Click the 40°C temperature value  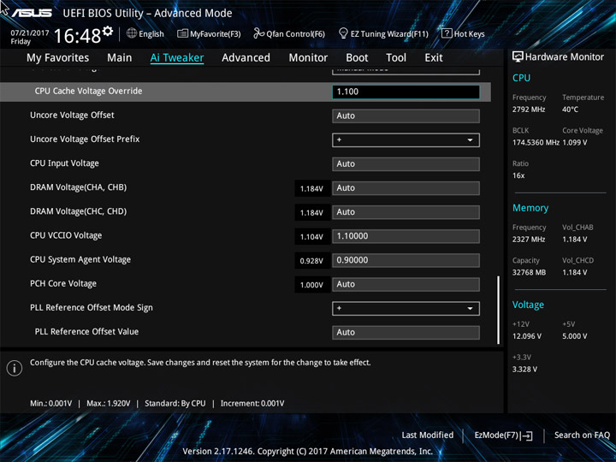pos(570,110)
